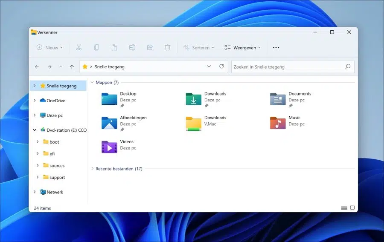
Task: Click the Verkenner folder icon in the title bar
Action: 34,32
